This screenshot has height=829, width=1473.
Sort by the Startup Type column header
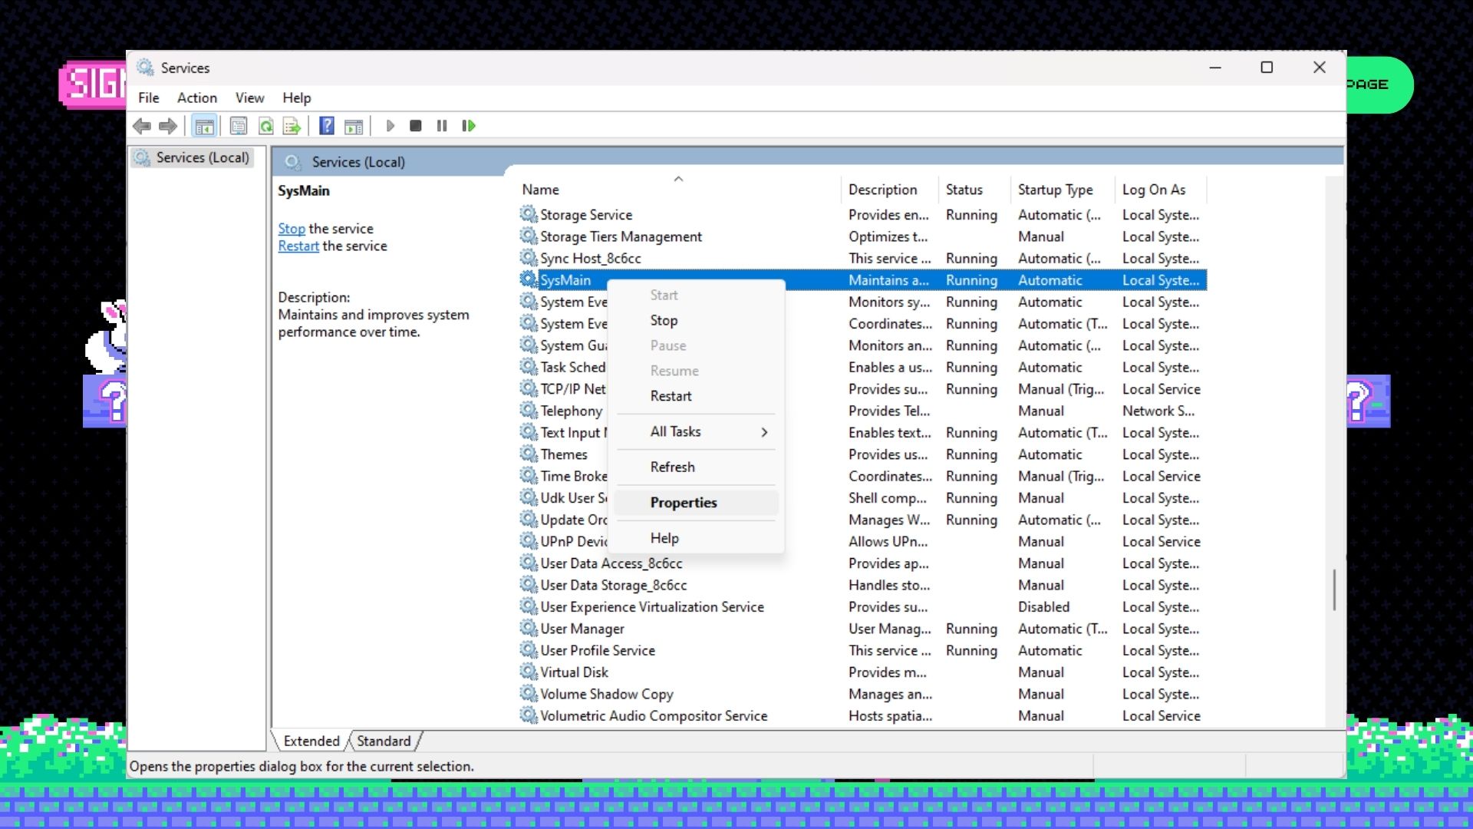[1064, 189]
